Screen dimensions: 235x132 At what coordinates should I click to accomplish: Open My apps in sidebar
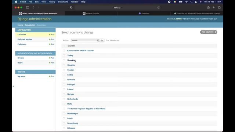(x=21, y=76)
